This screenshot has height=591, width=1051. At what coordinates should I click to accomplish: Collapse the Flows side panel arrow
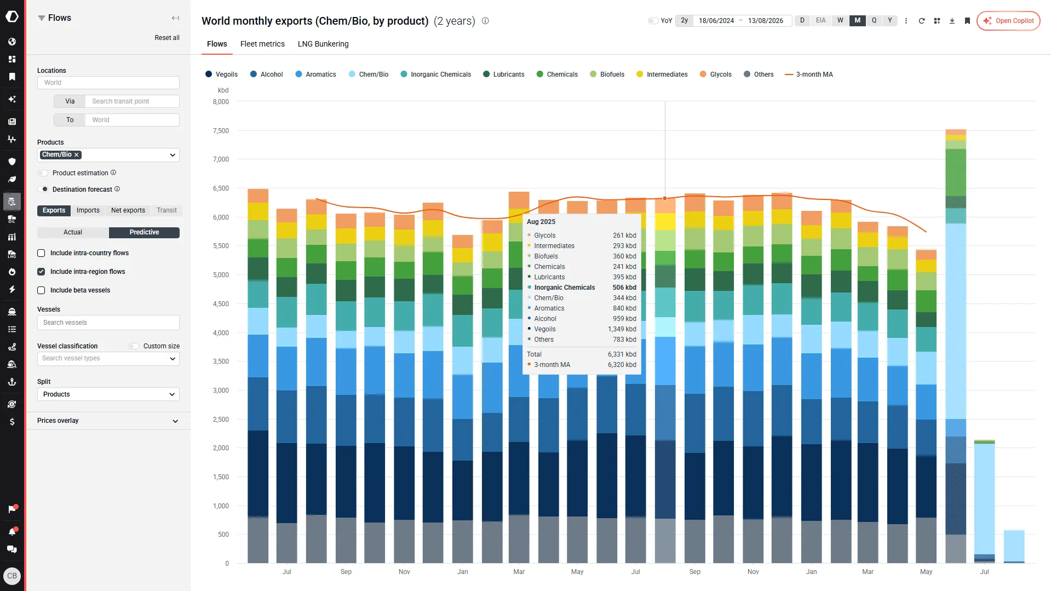175,18
